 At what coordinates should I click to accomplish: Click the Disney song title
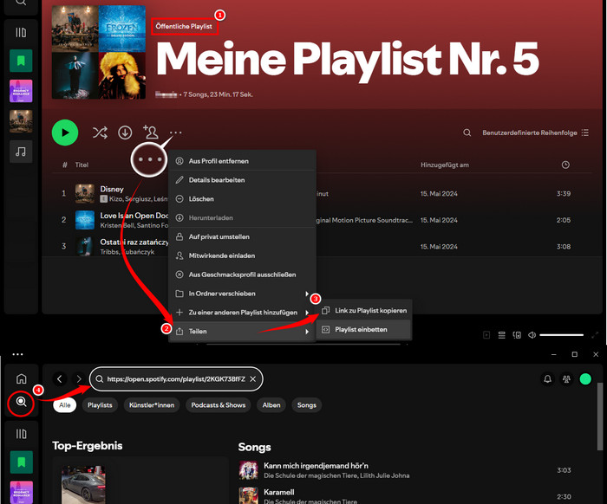coord(112,189)
